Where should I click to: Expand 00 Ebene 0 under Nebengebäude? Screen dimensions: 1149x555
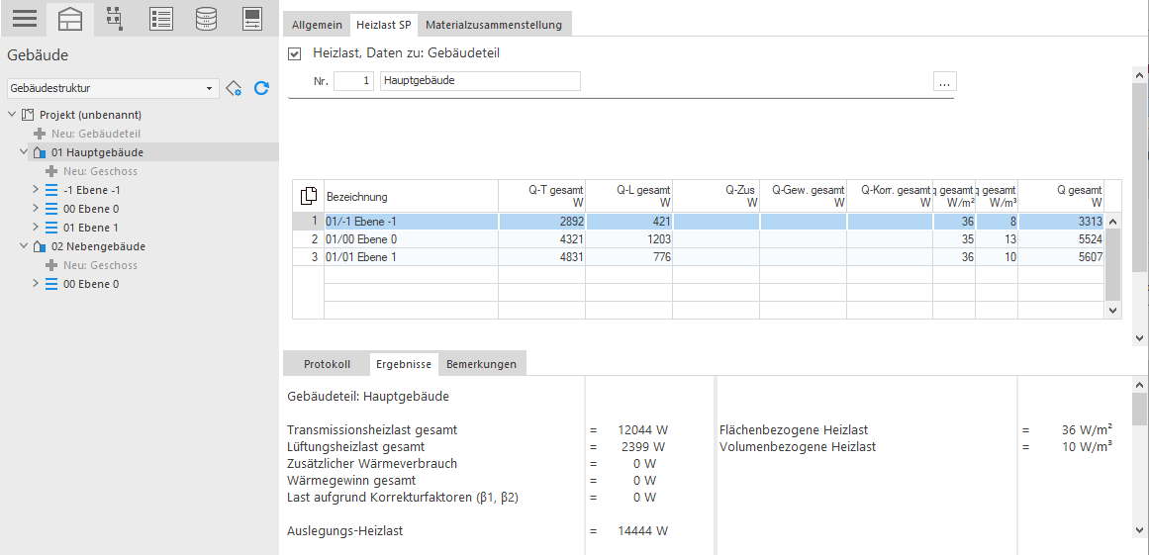36,284
